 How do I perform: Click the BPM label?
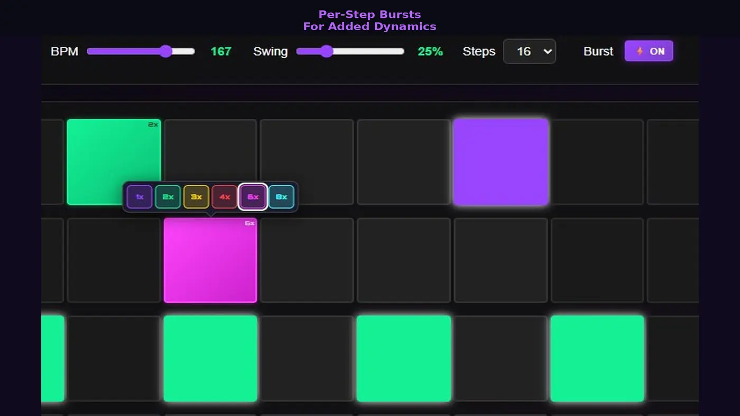point(64,51)
